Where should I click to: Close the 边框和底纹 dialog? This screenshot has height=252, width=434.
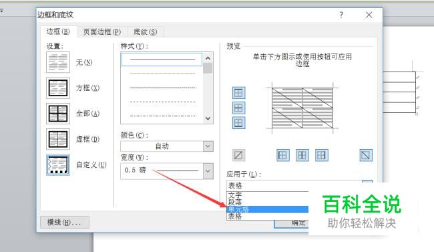tap(369, 15)
